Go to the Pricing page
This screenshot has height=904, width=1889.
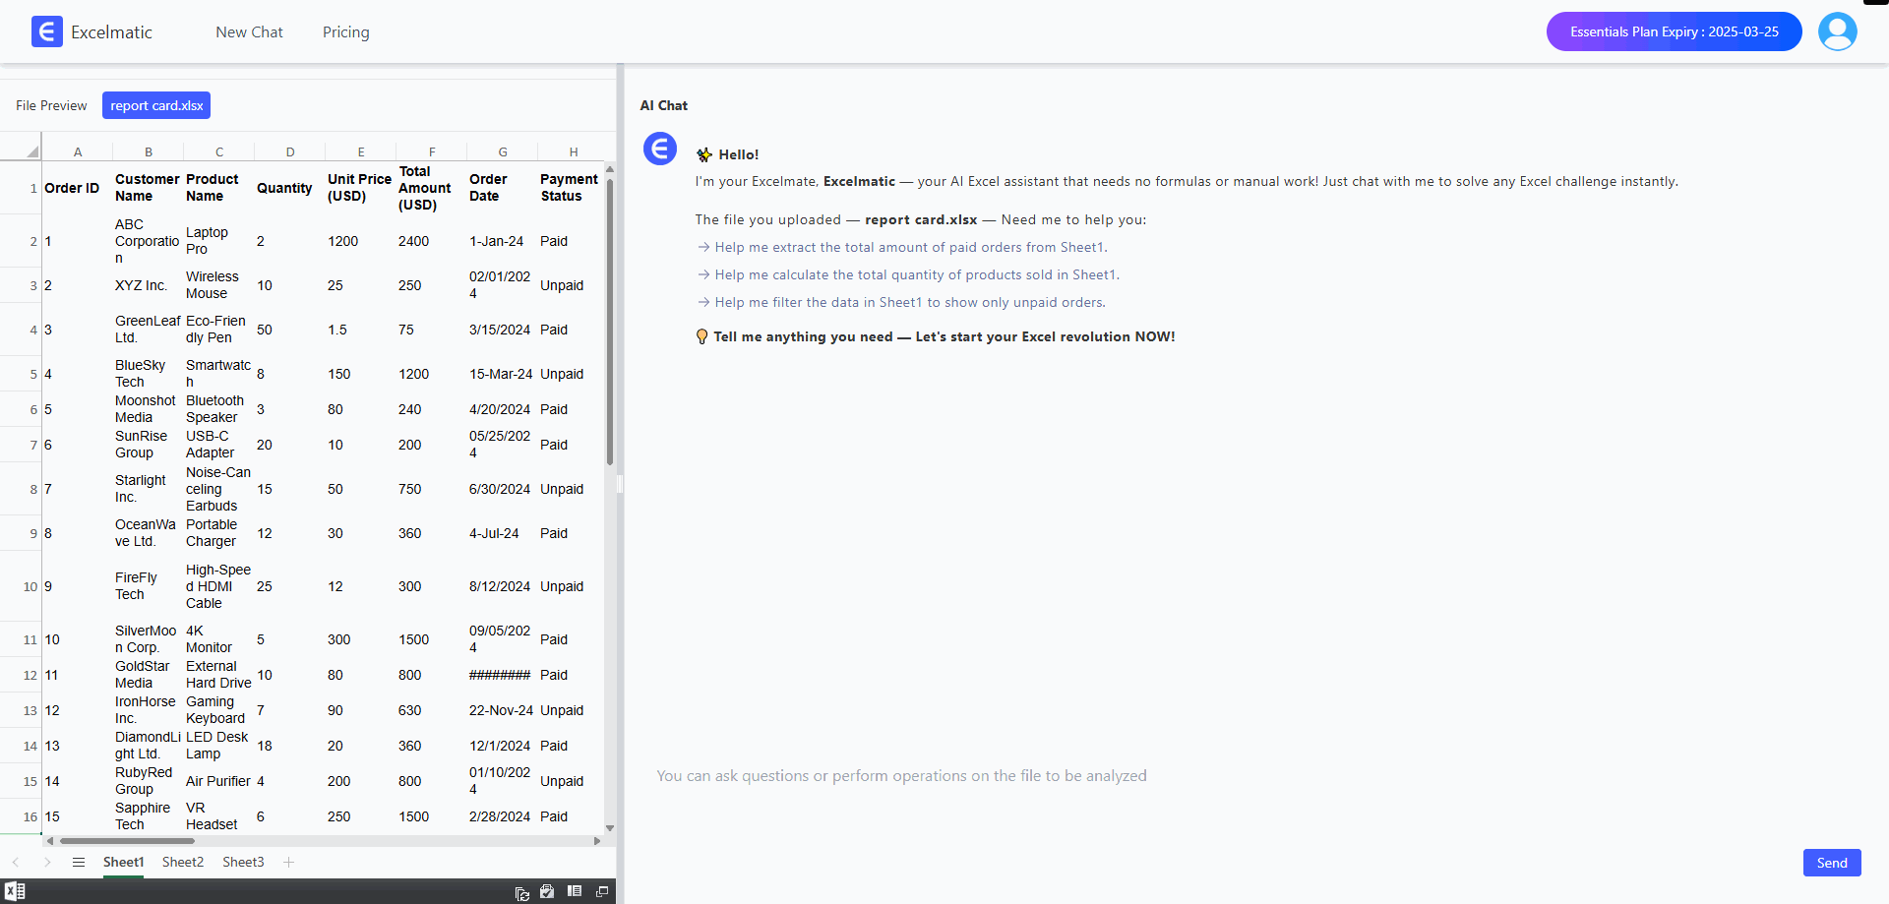(346, 32)
